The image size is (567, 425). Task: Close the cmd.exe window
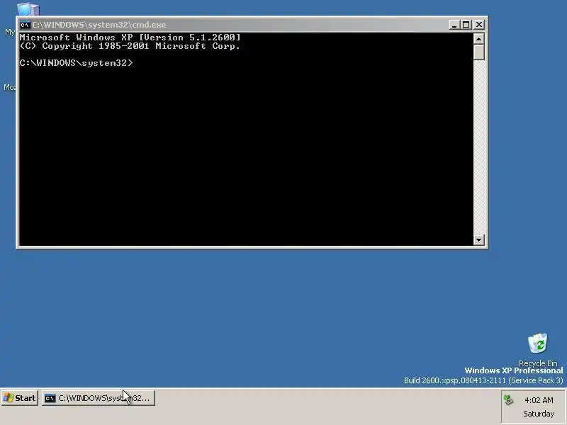[479, 25]
